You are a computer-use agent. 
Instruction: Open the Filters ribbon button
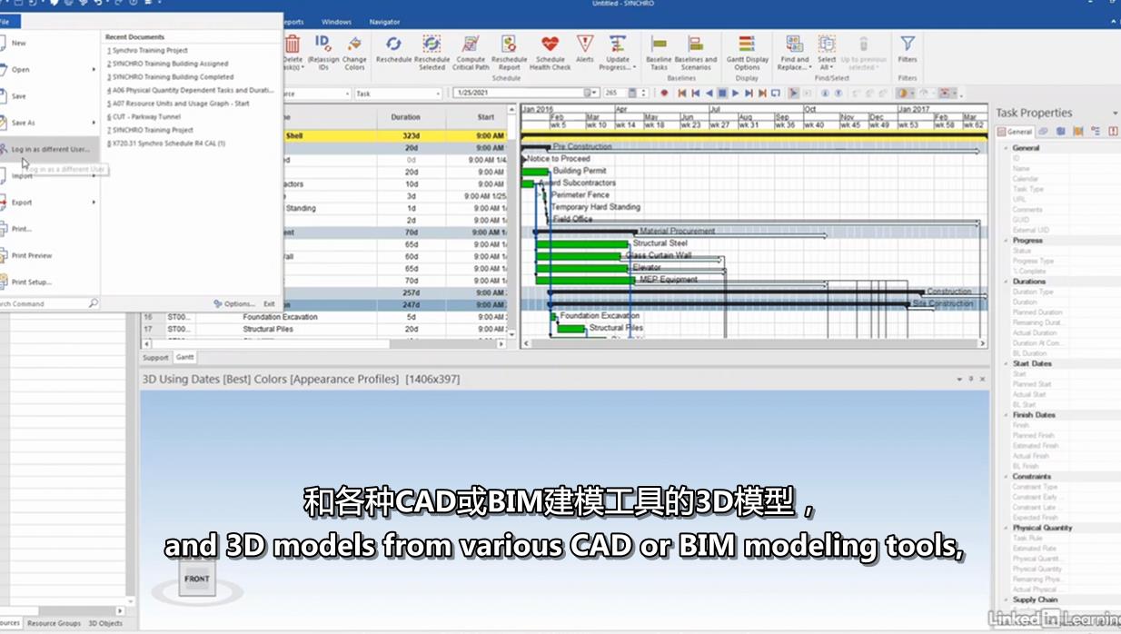click(x=907, y=49)
